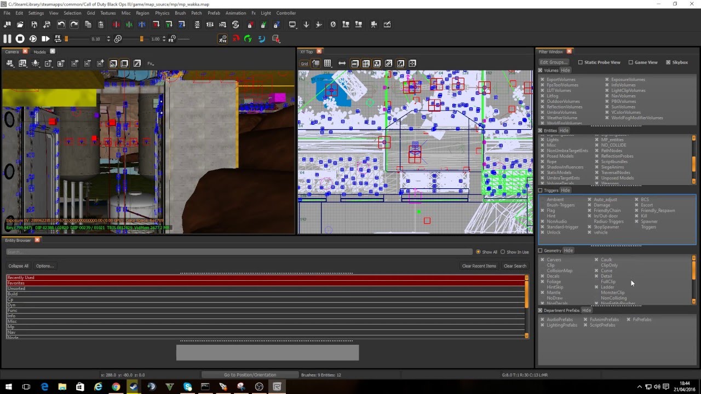701x394 pixels.
Task: Undo the last action
Action: tap(61, 25)
